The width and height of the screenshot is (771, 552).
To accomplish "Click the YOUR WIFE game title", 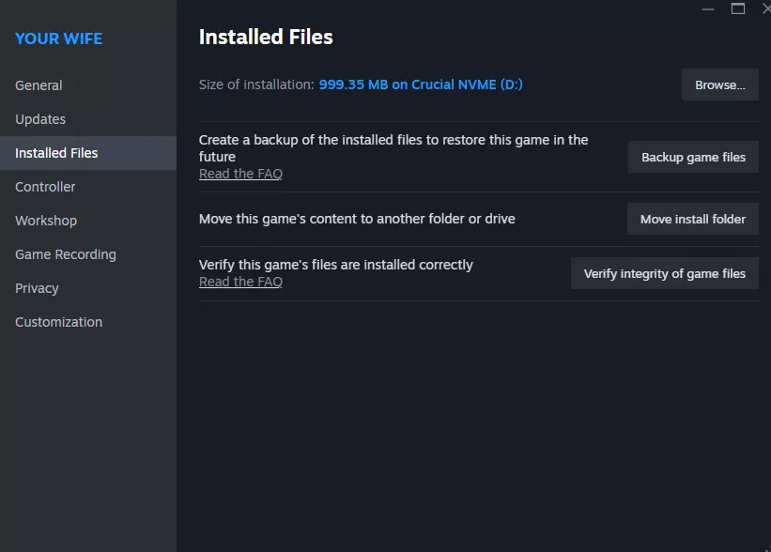I will click(59, 38).
